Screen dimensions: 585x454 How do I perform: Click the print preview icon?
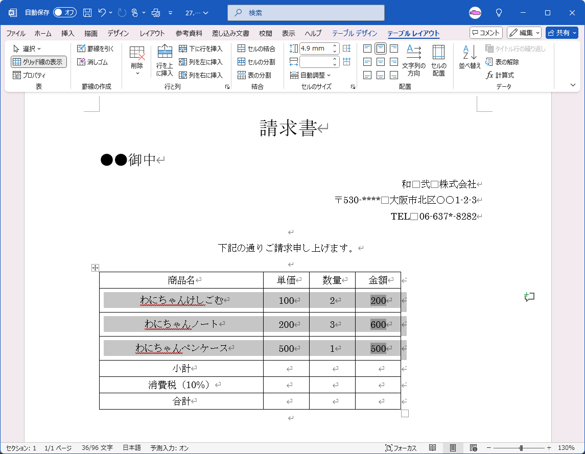tap(156, 13)
